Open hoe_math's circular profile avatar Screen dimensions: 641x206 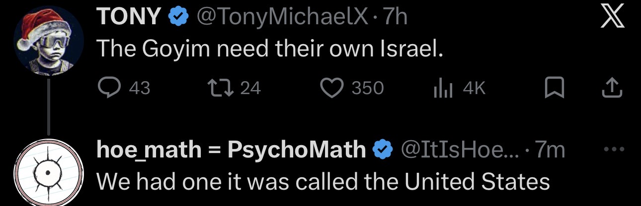(x=48, y=175)
